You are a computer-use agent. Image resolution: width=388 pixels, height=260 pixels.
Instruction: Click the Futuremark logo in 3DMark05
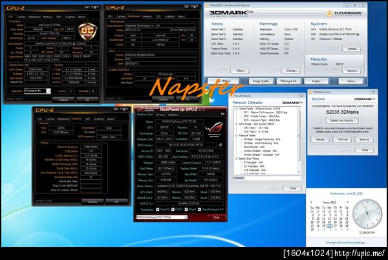[x=344, y=14]
